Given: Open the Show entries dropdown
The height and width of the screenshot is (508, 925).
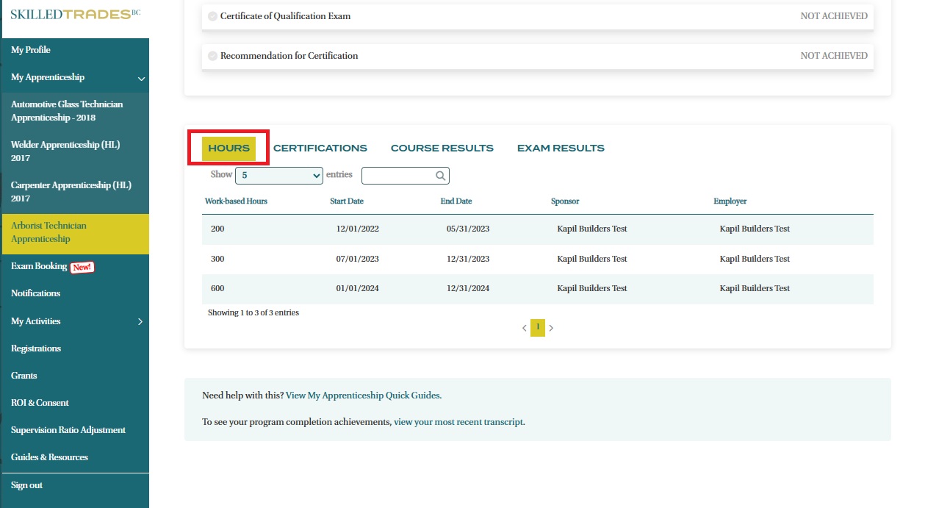Looking at the screenshot, I should click(x=278, y=176).
